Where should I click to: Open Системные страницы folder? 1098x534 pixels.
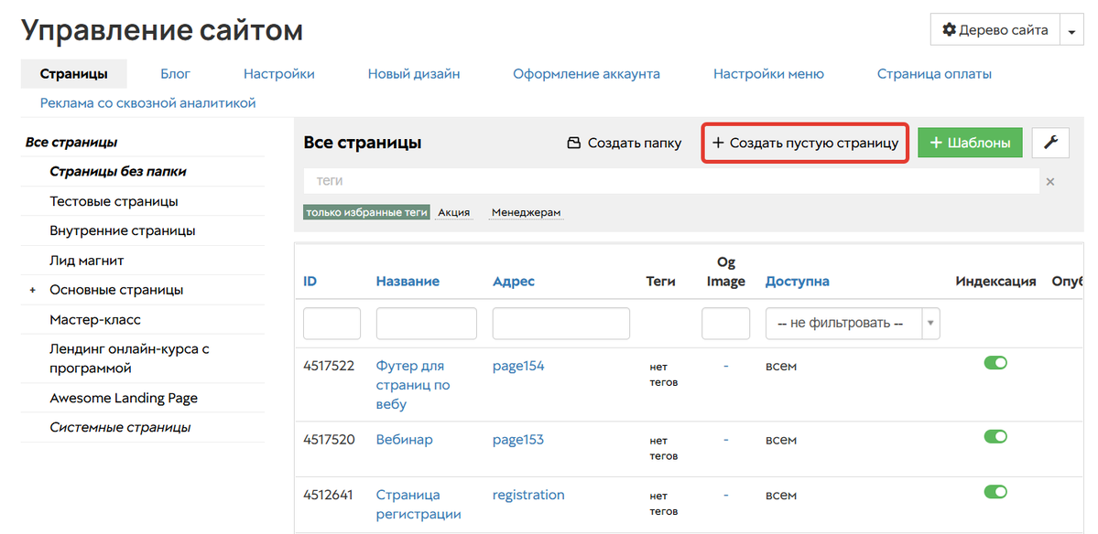click(x=120, y=427)
